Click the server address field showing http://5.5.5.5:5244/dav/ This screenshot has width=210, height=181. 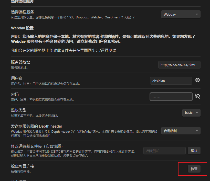[x=179, y=65]
